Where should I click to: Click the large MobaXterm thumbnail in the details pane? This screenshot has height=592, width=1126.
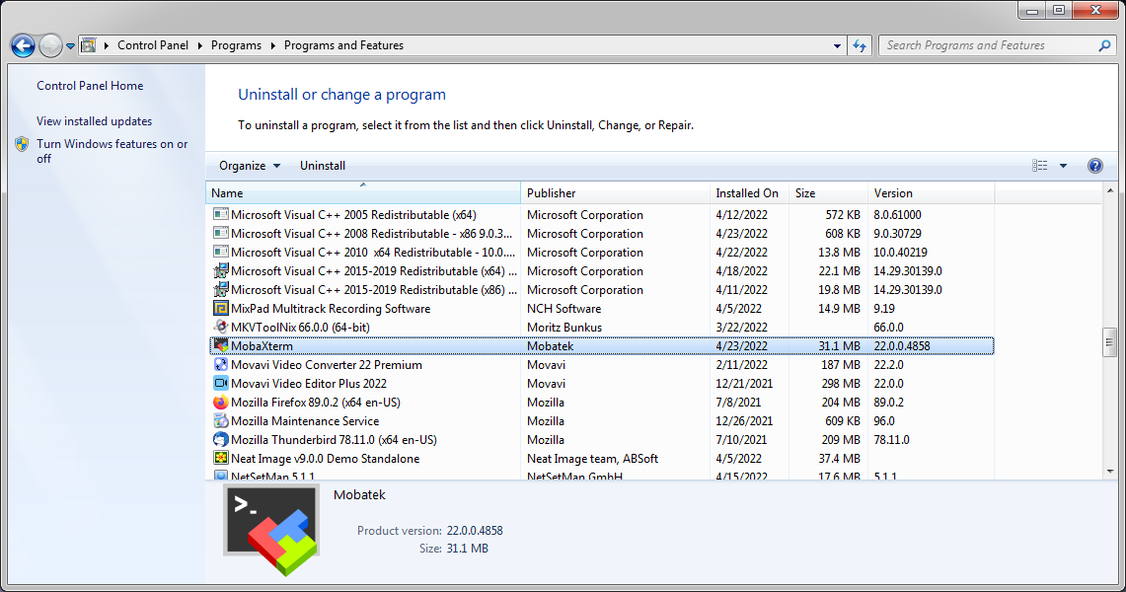[x=271, y=530]
